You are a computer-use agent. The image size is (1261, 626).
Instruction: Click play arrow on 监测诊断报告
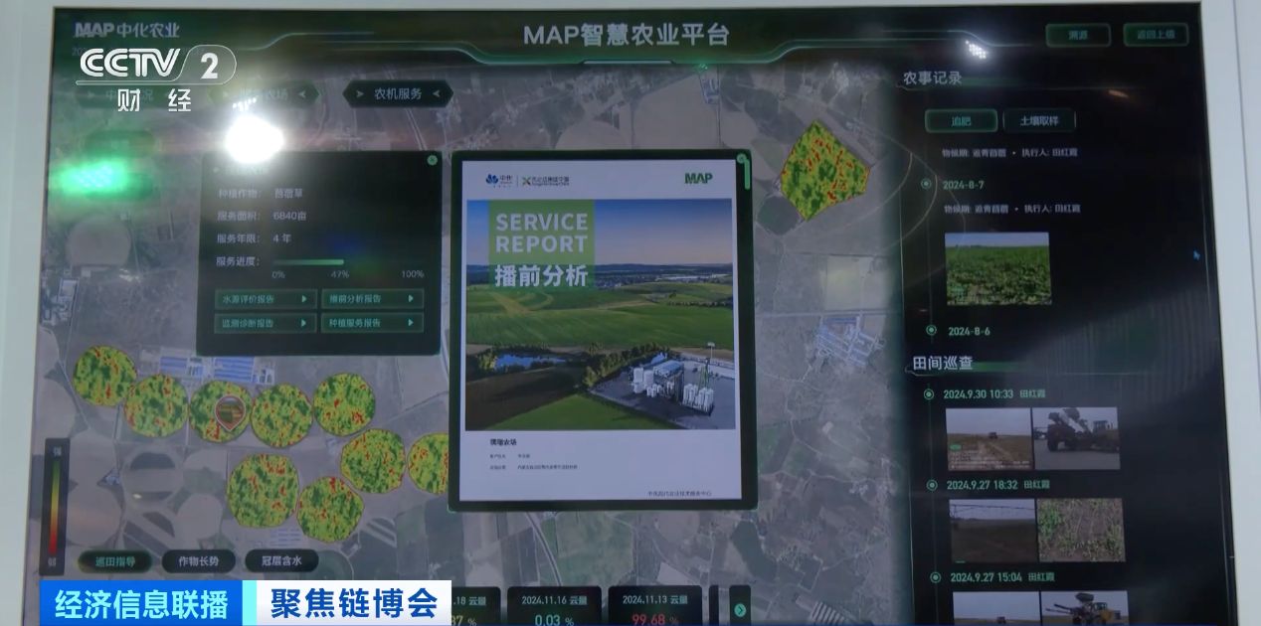click(x=304, y=323)
